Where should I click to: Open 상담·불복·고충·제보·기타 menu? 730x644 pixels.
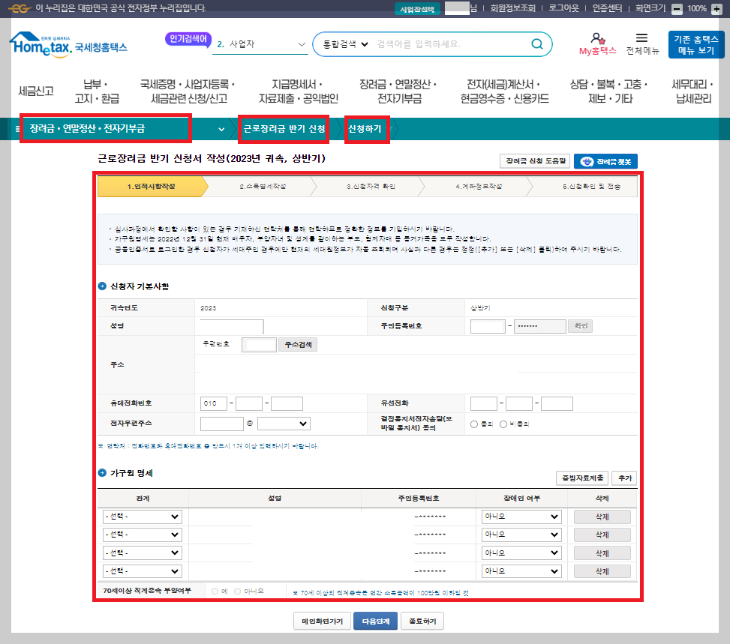(x=609, y=91)
